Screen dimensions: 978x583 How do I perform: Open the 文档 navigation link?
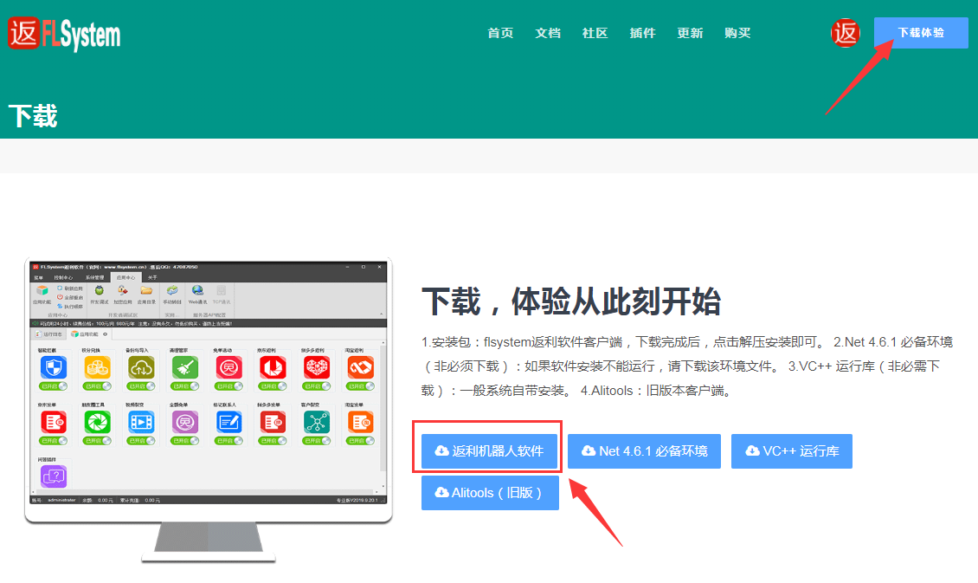[548, 33]
